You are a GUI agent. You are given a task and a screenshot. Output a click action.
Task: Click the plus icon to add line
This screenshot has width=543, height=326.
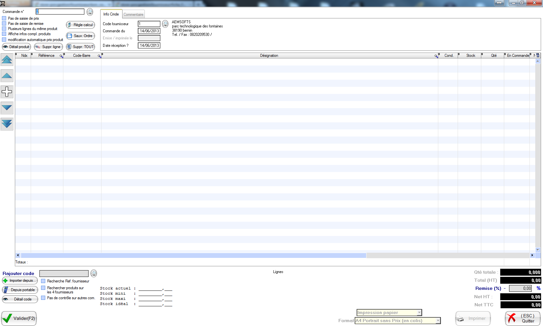[7, 92]
